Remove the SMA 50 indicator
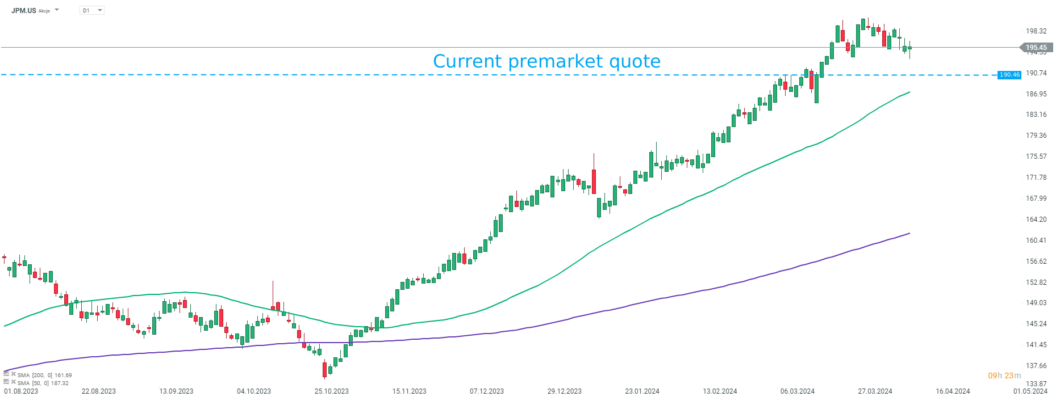 click(13, 382)
